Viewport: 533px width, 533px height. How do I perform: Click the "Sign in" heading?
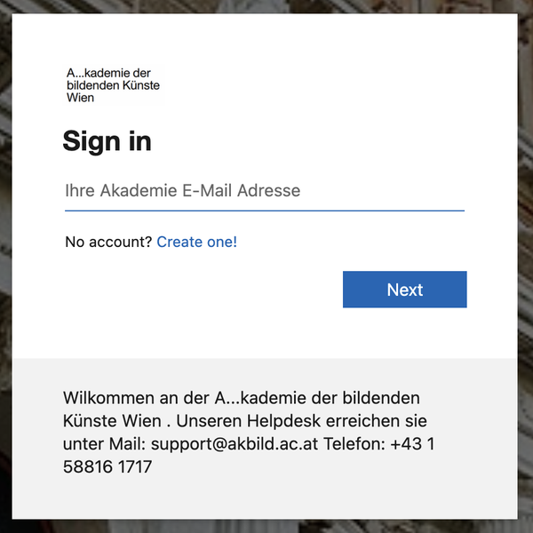[x=107, y=141]
